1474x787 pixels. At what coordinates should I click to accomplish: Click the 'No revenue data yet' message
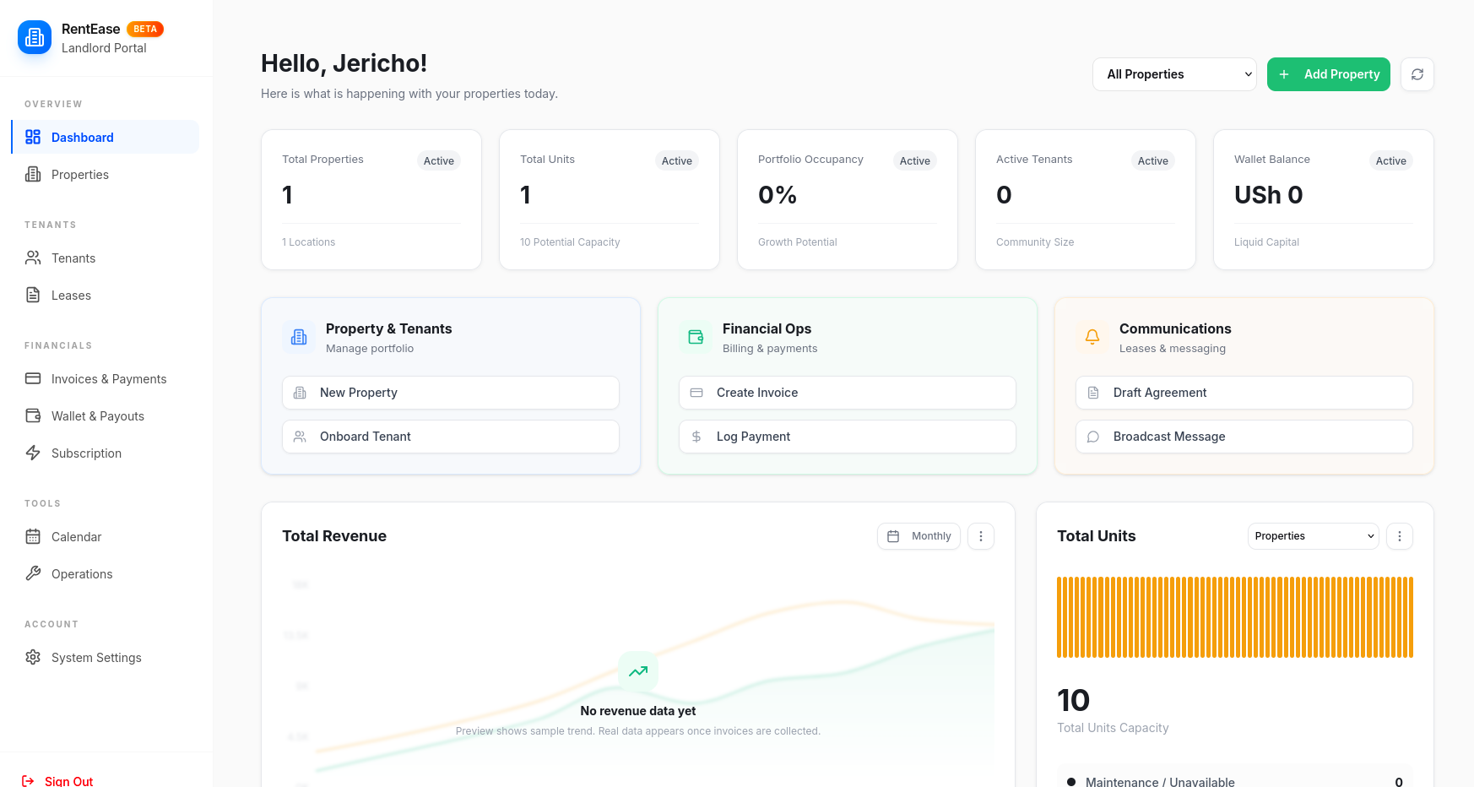[638, 711]
